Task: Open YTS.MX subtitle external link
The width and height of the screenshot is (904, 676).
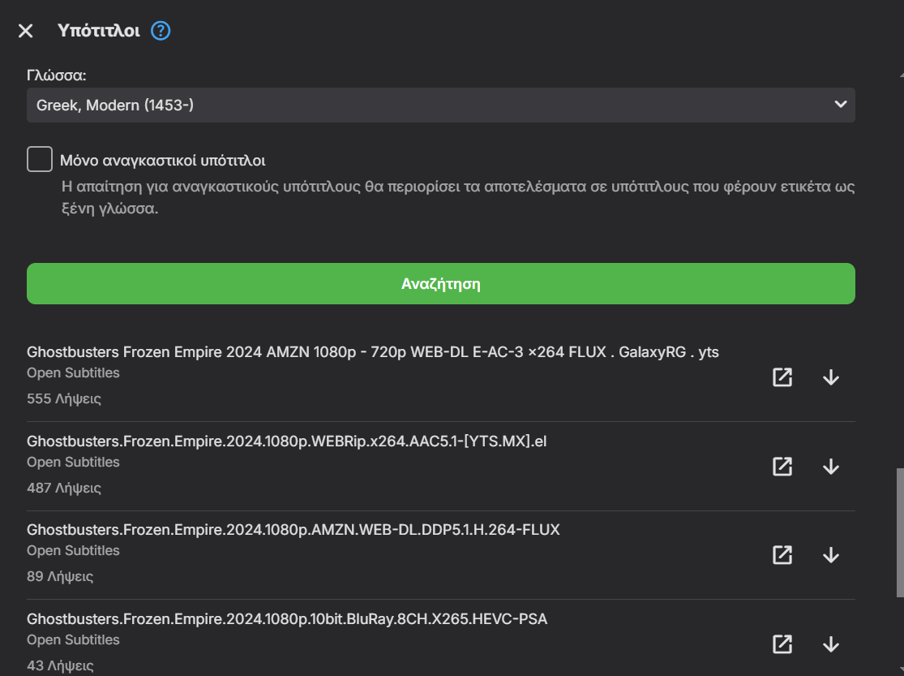Action: 782,467
